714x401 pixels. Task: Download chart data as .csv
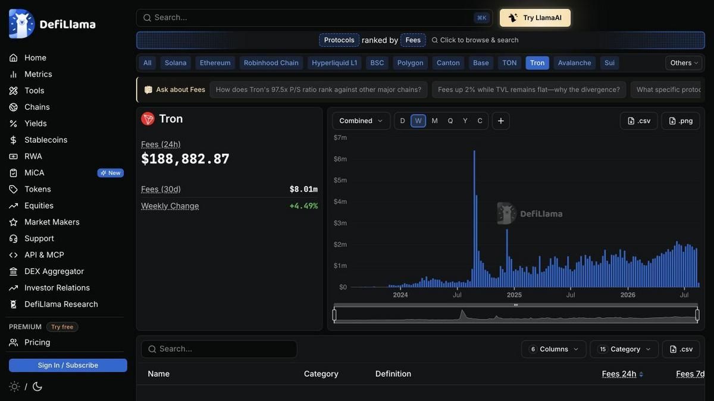(x=639, y=121)
